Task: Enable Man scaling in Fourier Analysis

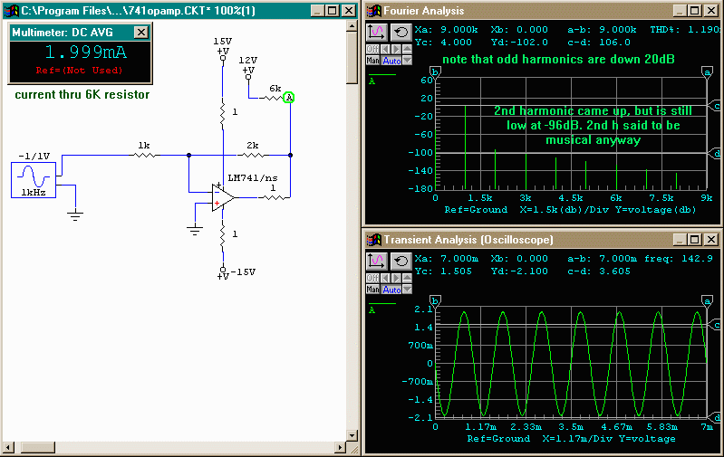Action: coord(372,61)
